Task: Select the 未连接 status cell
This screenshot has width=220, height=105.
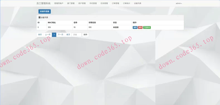Action: pos(122,27)
